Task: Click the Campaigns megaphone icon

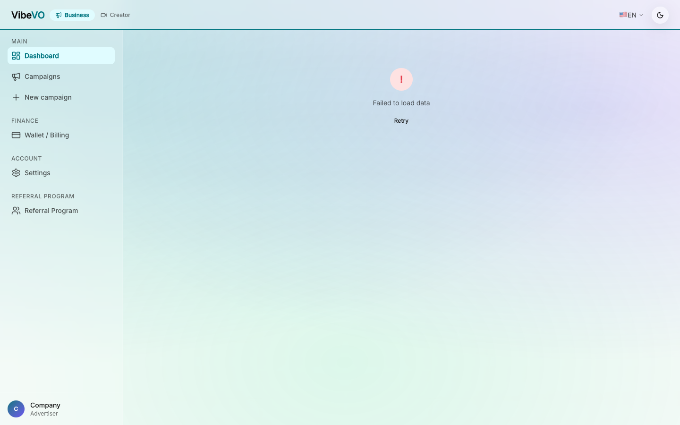Action: coord(16,76)
